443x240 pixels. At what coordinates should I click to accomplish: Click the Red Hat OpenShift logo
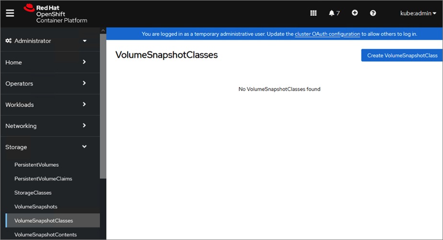[x=56, y=13]
